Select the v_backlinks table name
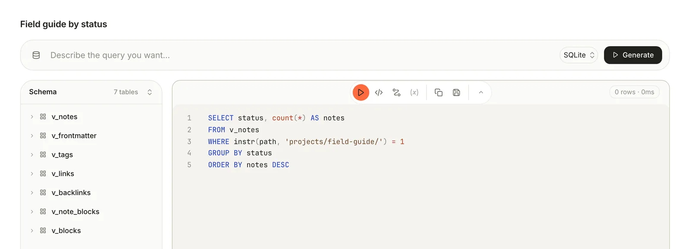690x249 pixels. click(x=71, y=192)
